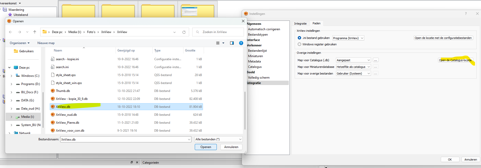The width and height of the screenshot is (481, 168).
Task: Select XnView_oud.db file
Action: click(126, 115)
